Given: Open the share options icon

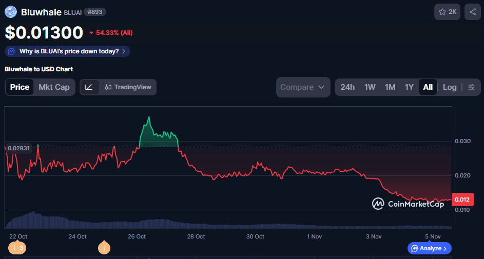Looking at the screenshot, I should point(473,12).
